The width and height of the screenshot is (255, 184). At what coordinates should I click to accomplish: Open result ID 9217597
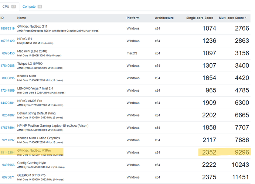click(x=8, y=140)
